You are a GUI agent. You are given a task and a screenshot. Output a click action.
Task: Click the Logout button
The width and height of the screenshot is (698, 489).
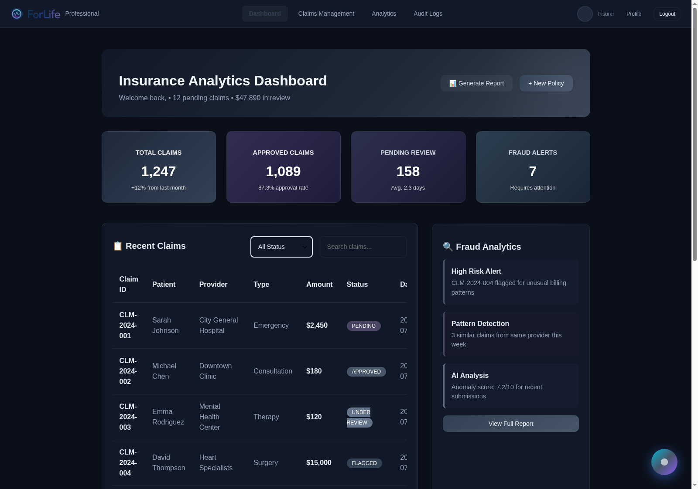[x=667, y=14]
